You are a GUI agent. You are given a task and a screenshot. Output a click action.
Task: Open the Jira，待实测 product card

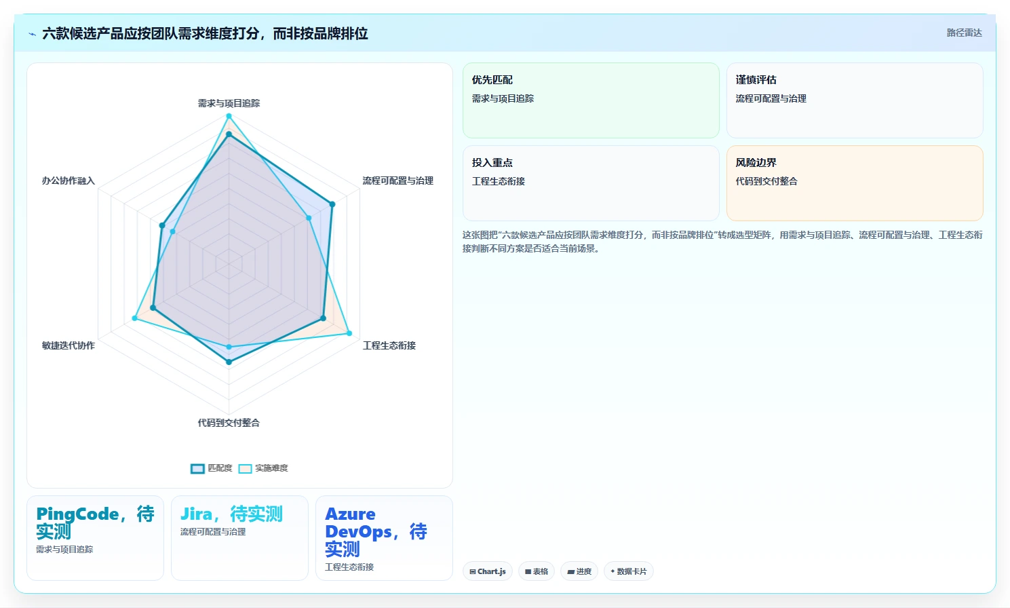(x=239, y=538)
